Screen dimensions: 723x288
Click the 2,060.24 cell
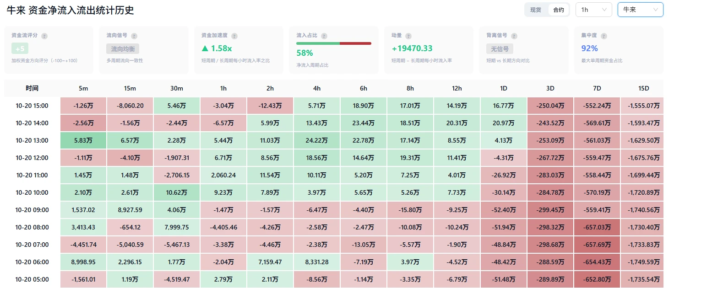tap(223, 175)
